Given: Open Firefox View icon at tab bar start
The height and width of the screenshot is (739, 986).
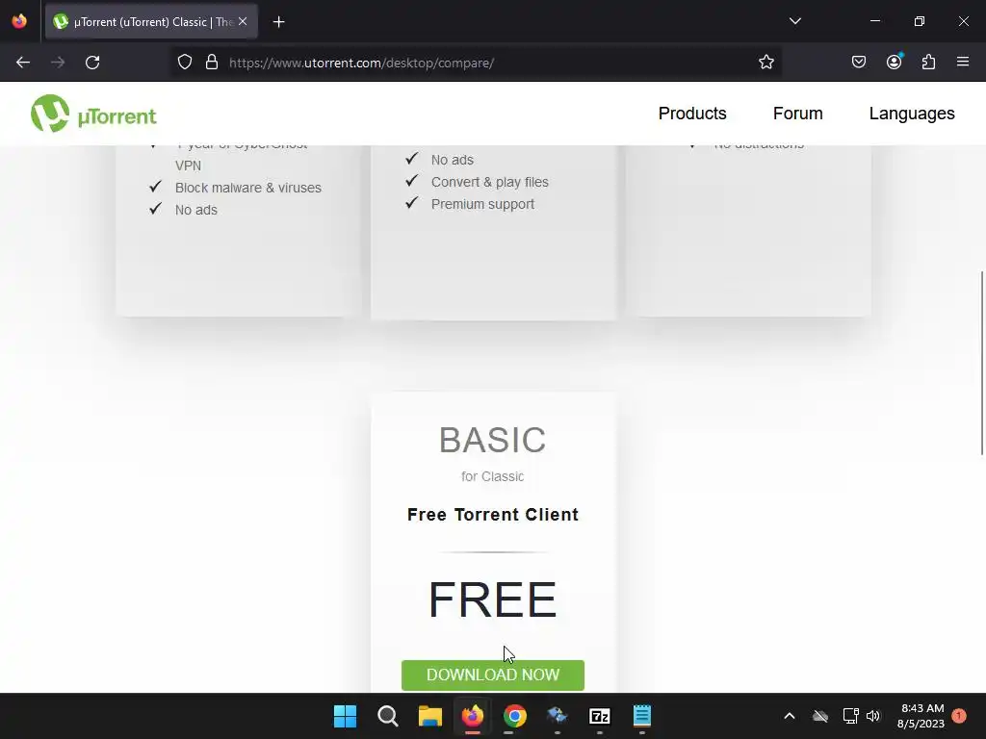Looking at the screenshot, I should click(x=19, y=21).
